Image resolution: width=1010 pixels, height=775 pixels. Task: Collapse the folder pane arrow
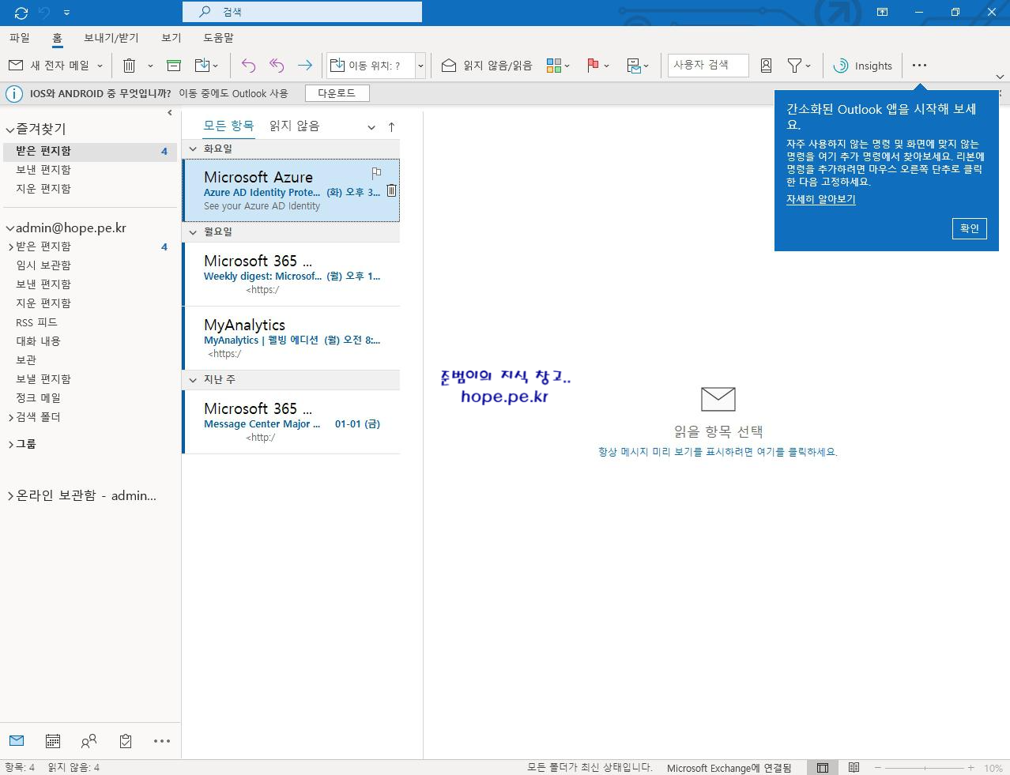click(x=170, y=113)
